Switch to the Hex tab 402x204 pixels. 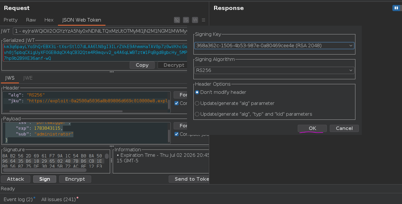tap(49, 20)
